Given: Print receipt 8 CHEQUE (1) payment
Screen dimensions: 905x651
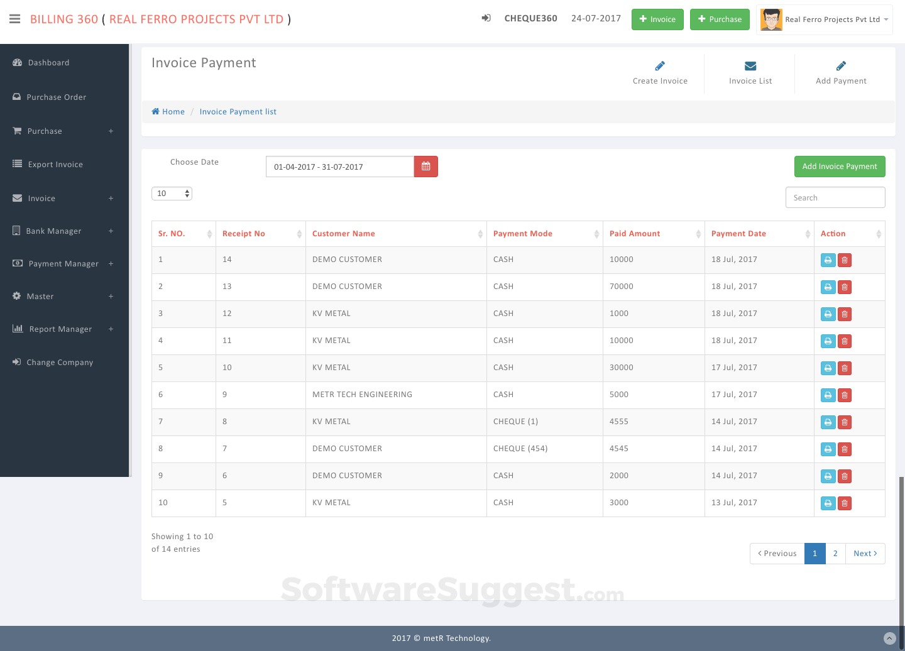Looking at the screenshot, I should pyautogui.click(x=828, y=422).
